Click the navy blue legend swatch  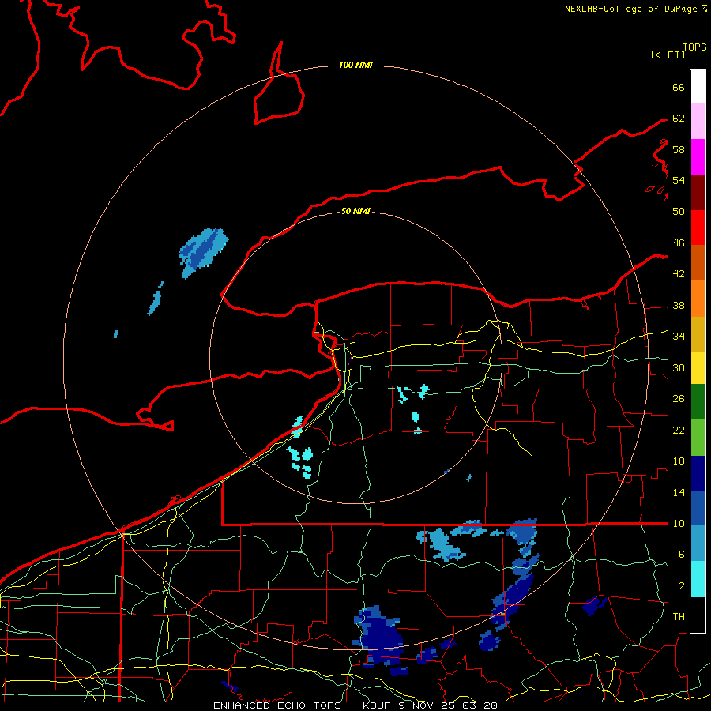698,473
